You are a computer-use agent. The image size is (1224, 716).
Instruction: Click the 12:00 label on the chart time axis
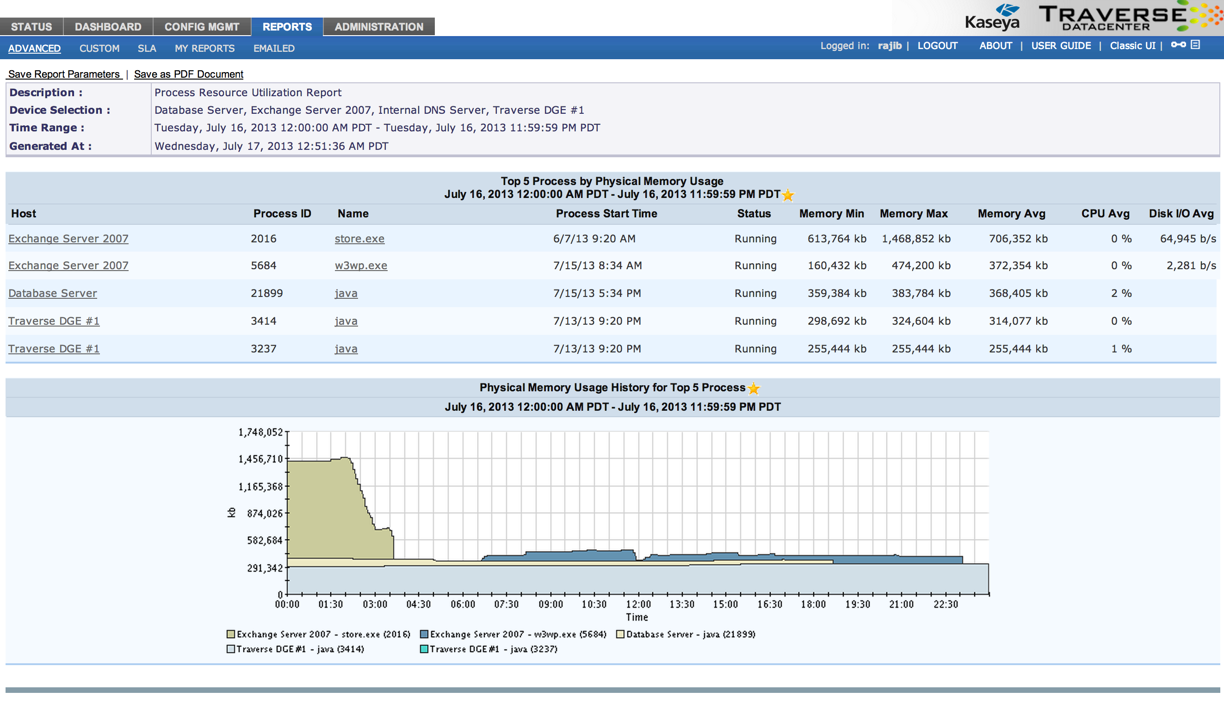(x=638, y=604)
